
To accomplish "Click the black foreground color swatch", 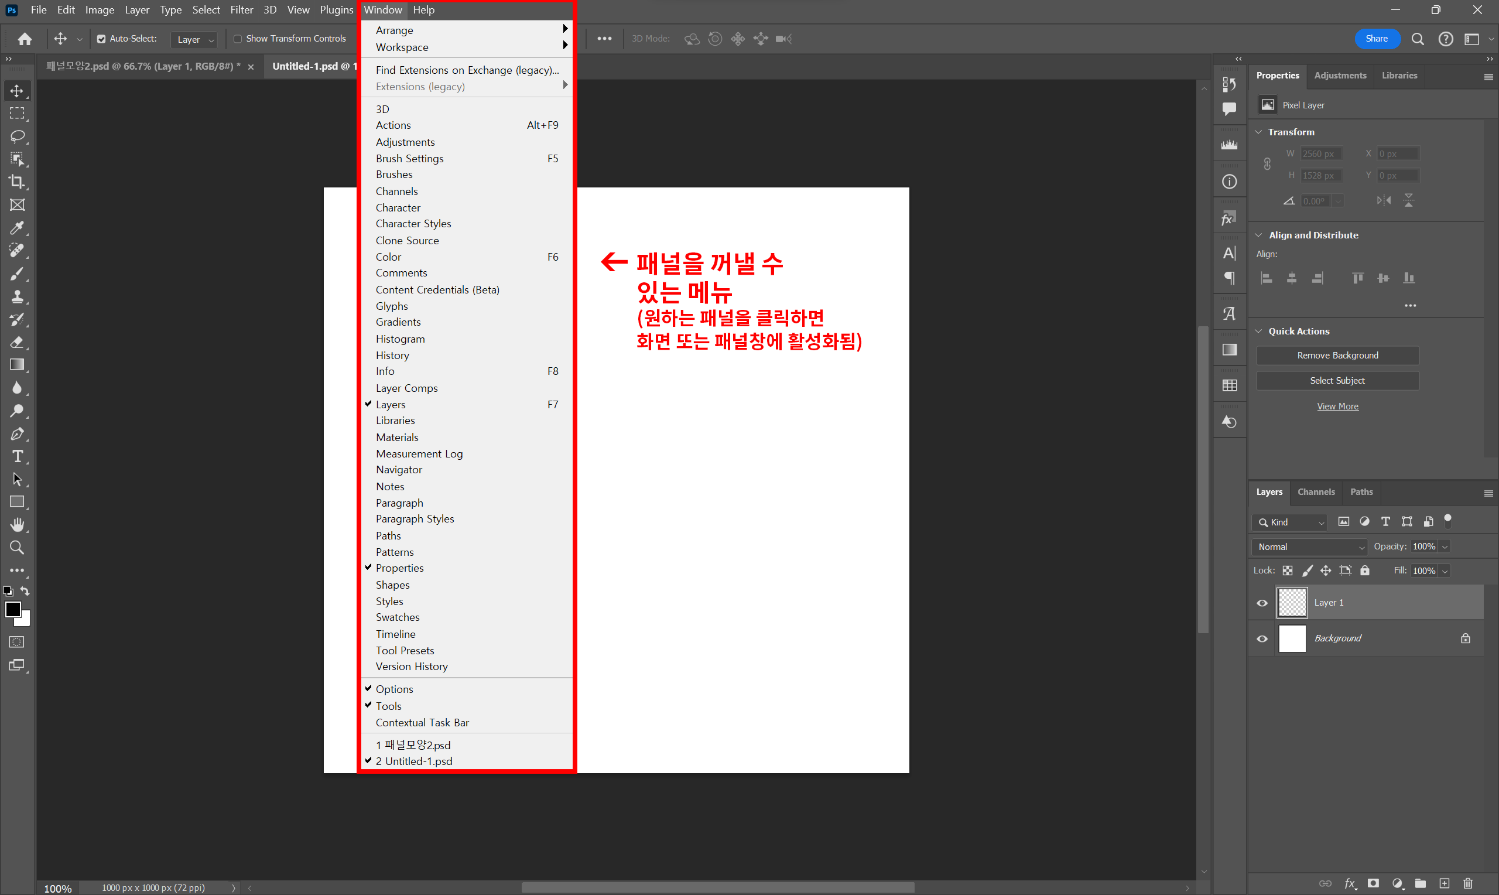I will click(12, 609).
